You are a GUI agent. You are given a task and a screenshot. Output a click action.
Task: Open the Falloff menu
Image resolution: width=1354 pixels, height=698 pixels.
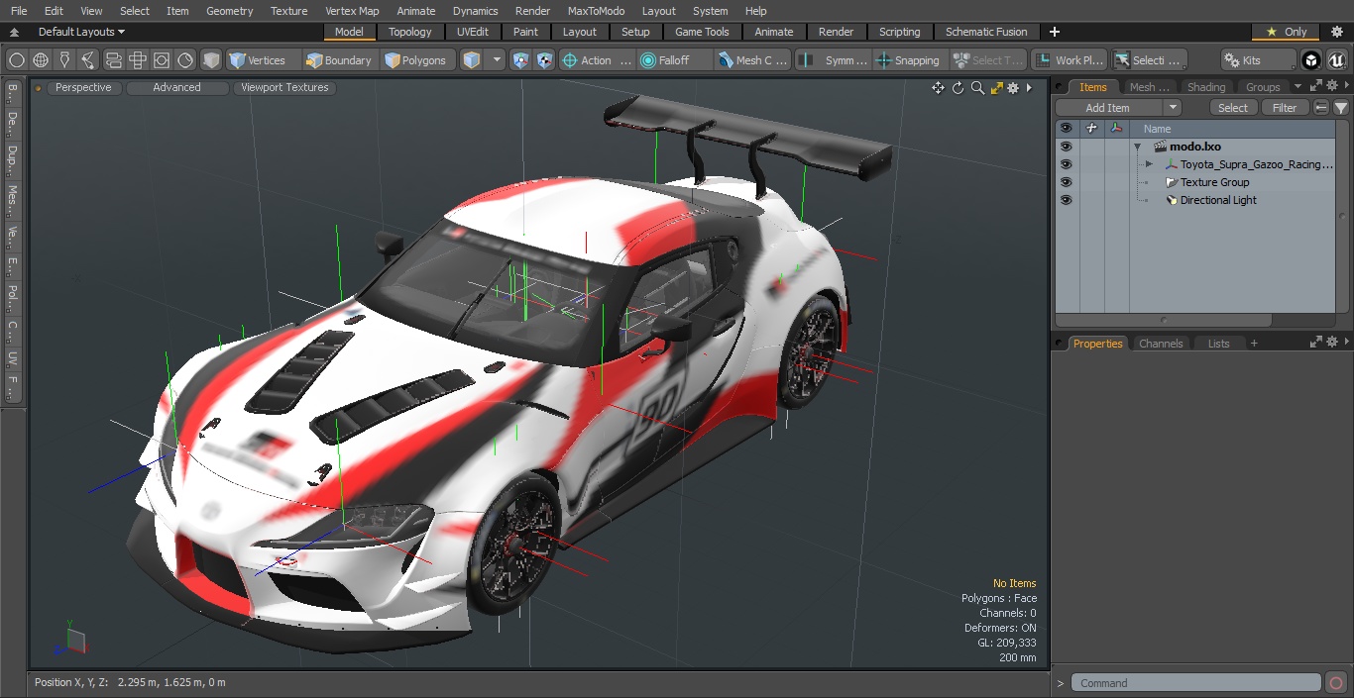674,60
